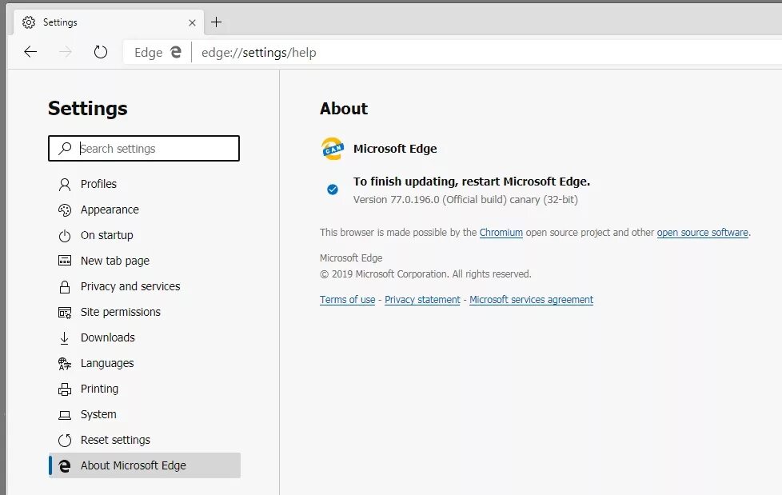Image resolution: width=782 pixels, height=495 pixels.
Task: Click the blue update checkmark icon
Action: (333, 189)
